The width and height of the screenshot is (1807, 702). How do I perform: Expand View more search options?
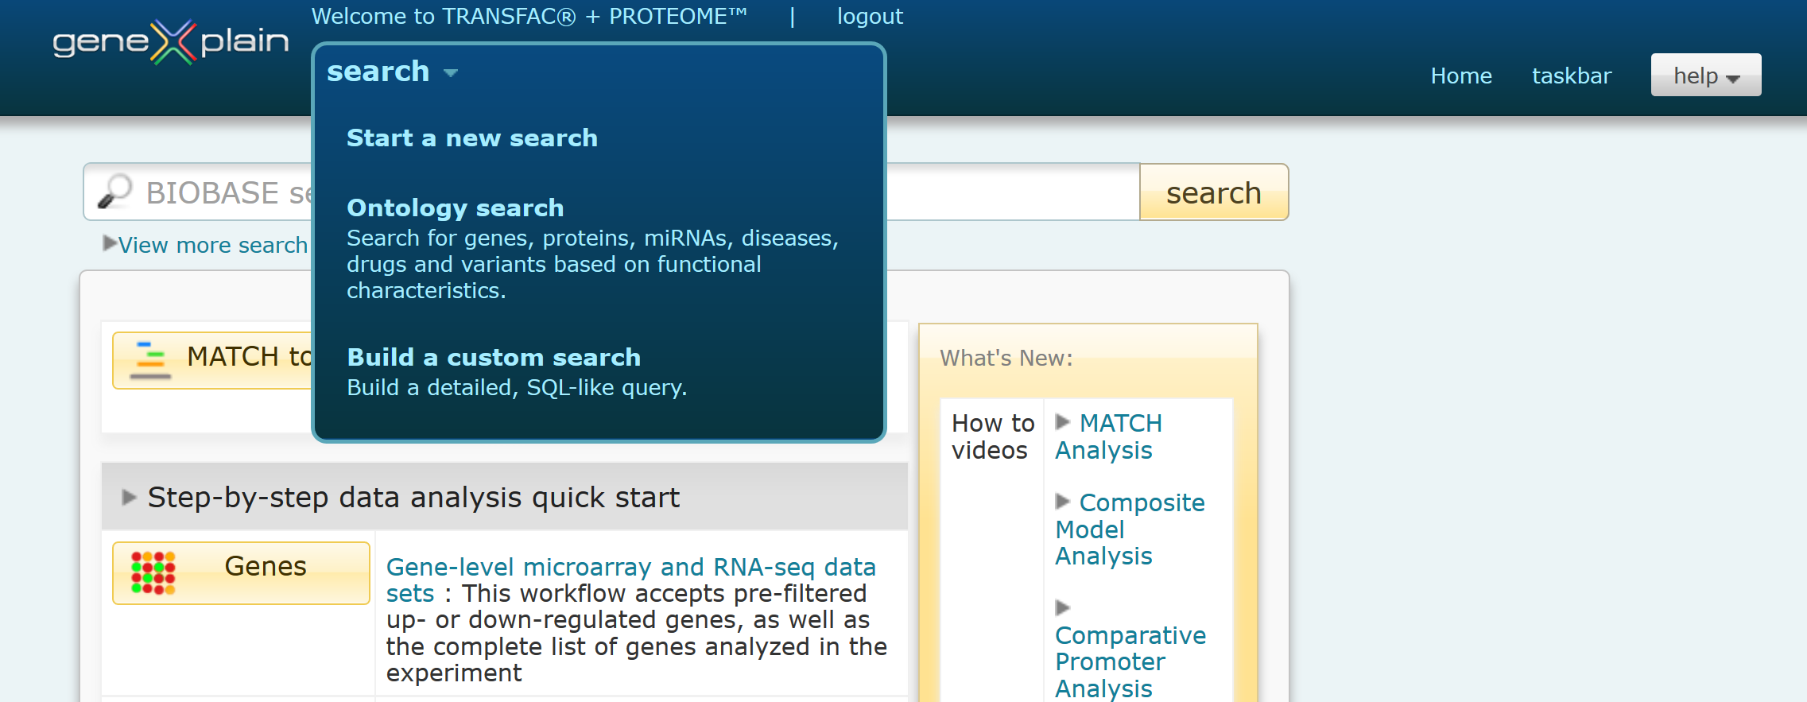205,245
